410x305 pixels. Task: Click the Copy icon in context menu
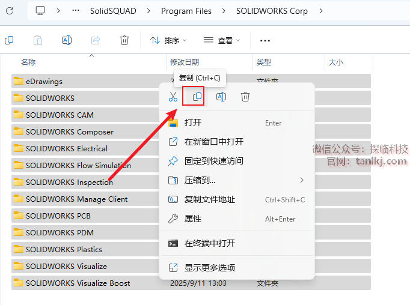coord(197,97)
